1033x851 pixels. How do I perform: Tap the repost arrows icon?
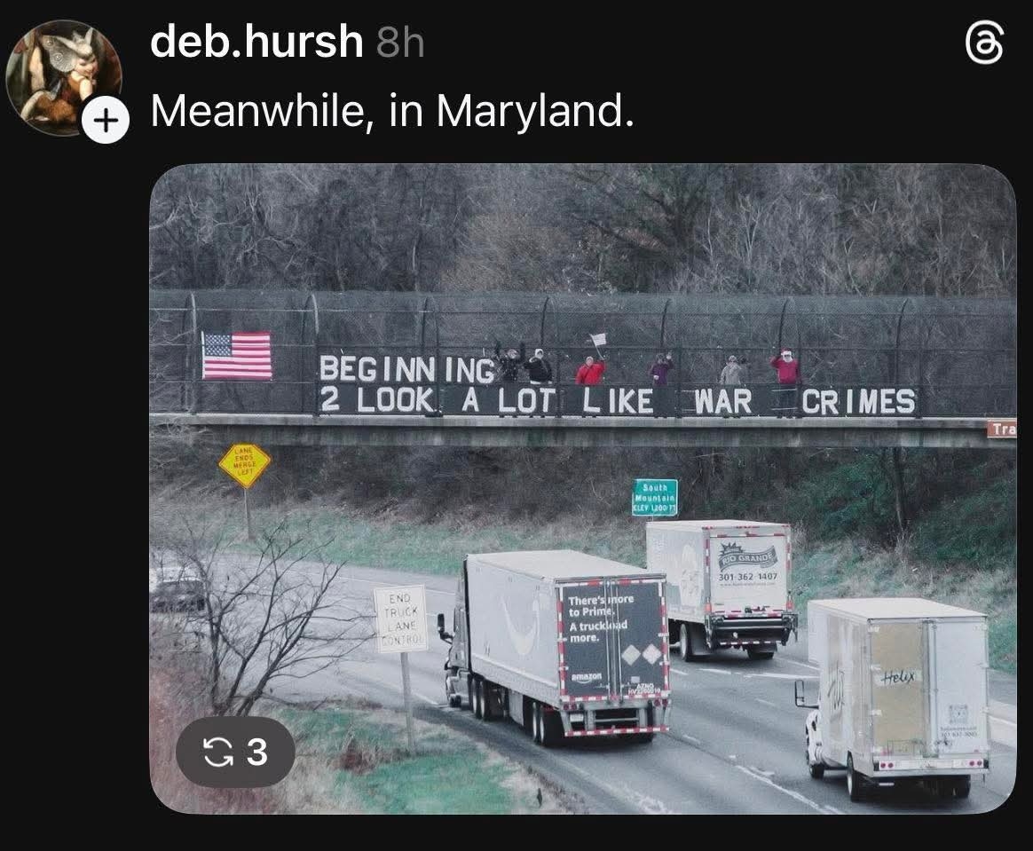pos(217,752)
